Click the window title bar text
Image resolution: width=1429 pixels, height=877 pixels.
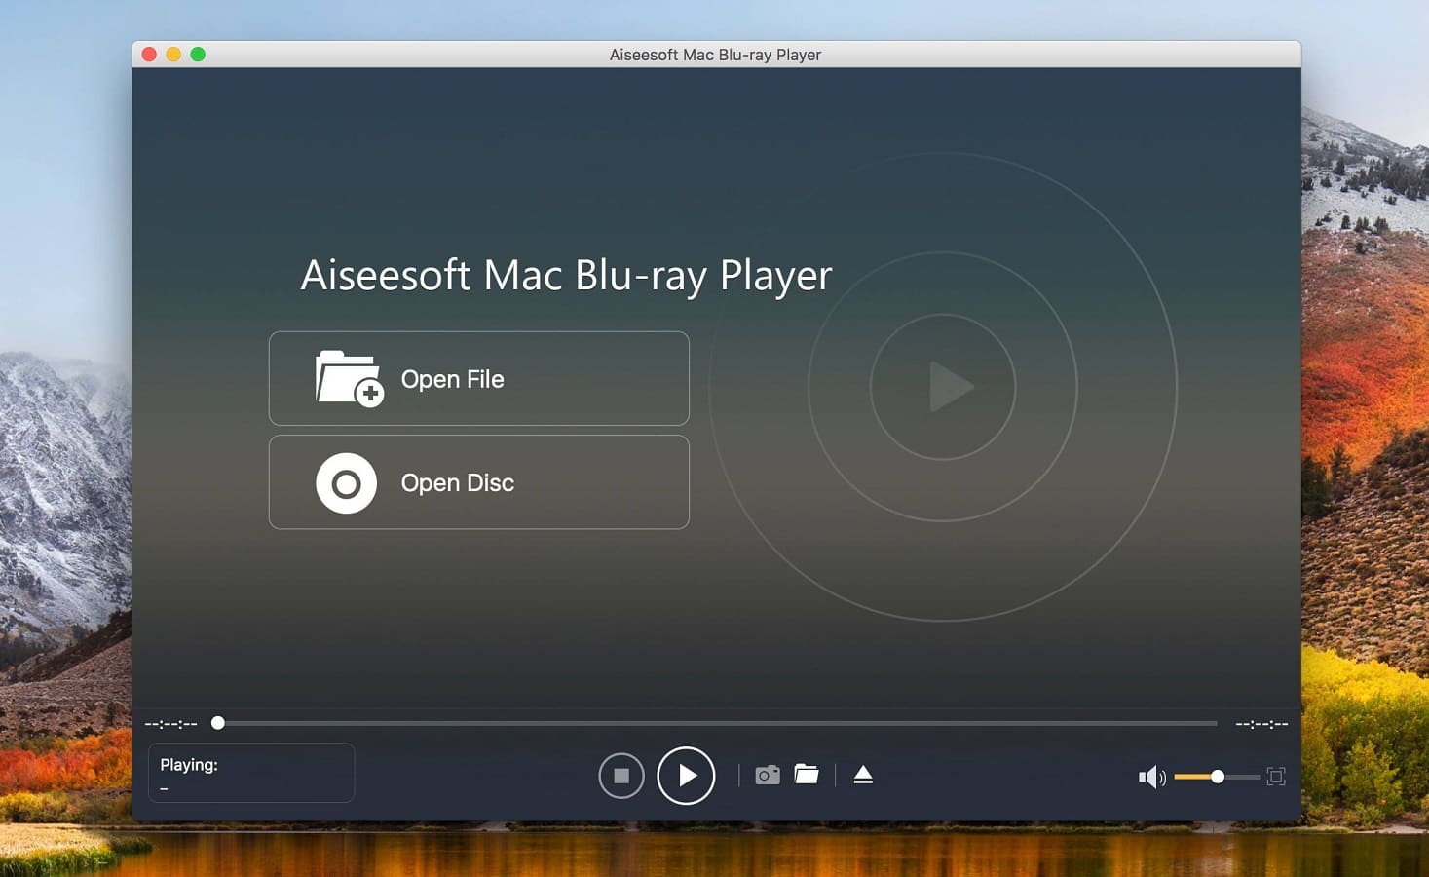point(715,55)
